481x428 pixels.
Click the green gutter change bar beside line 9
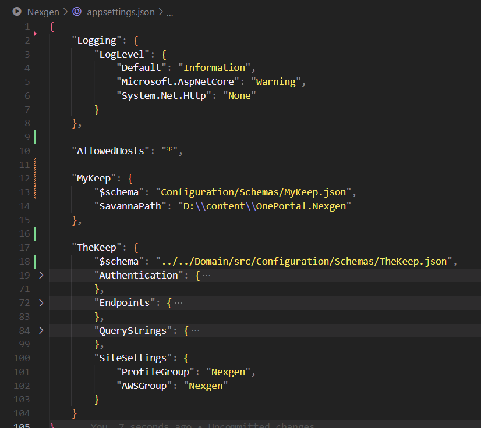coord(34,137)
